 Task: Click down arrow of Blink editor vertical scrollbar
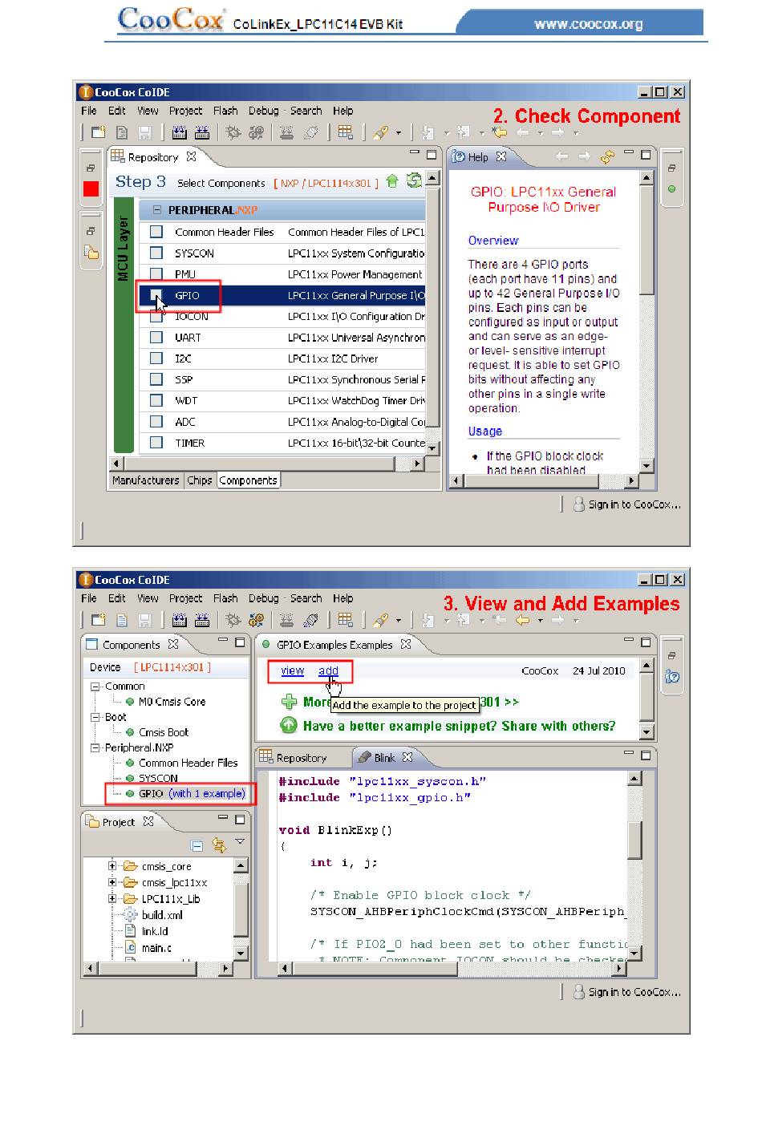(634, 953)
